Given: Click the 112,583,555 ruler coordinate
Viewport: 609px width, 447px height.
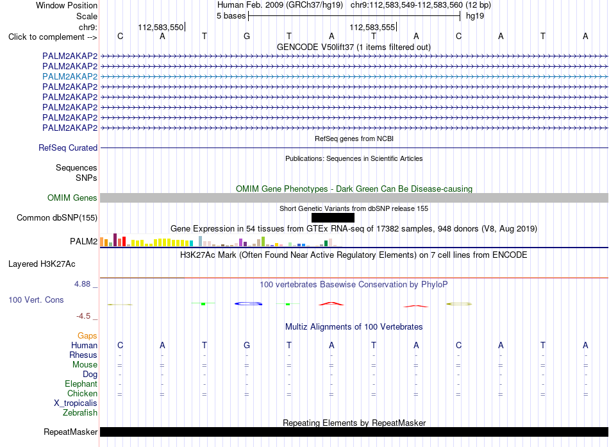Looking at the screenshot, I should click(372, 27).
